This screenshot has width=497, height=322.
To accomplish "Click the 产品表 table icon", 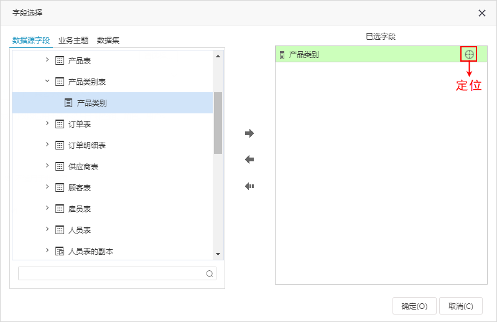I will [60, 60].
